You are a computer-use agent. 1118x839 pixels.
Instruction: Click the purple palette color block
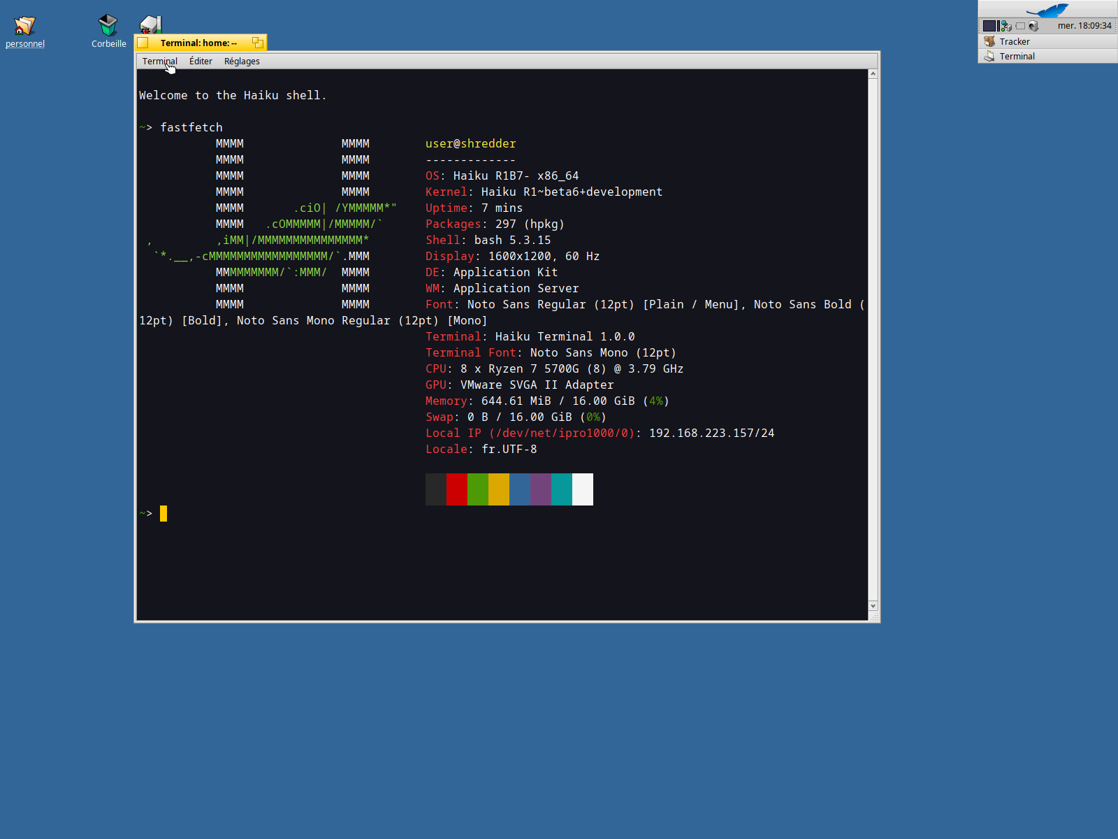541,489
